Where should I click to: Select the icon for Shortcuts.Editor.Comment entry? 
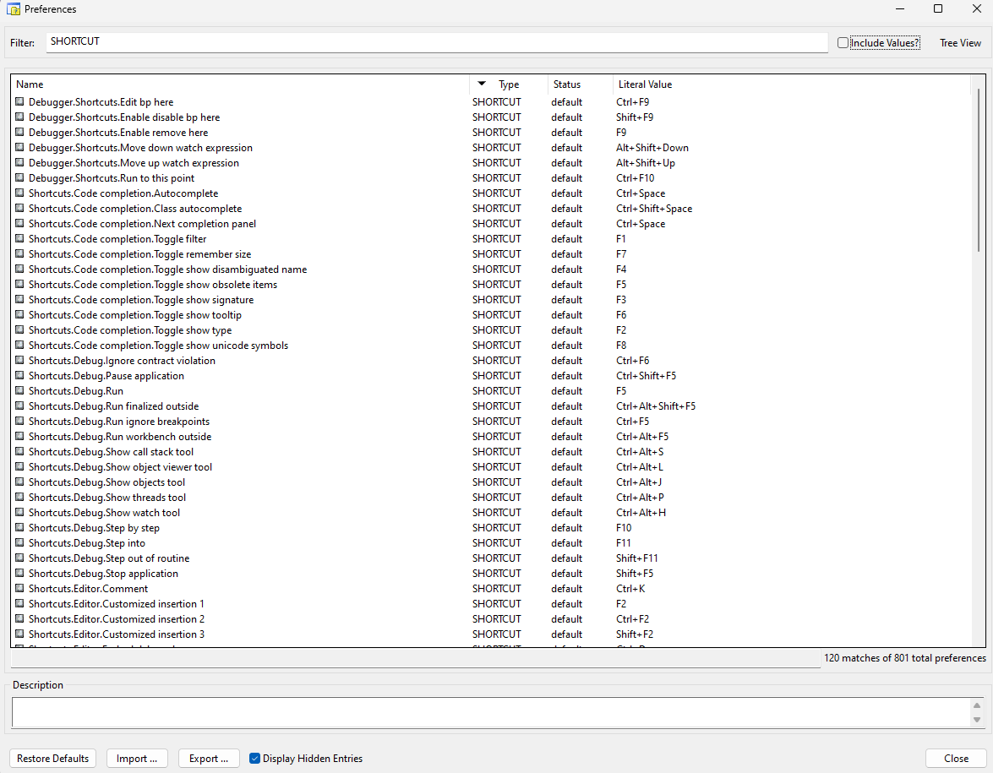(20, 589)
